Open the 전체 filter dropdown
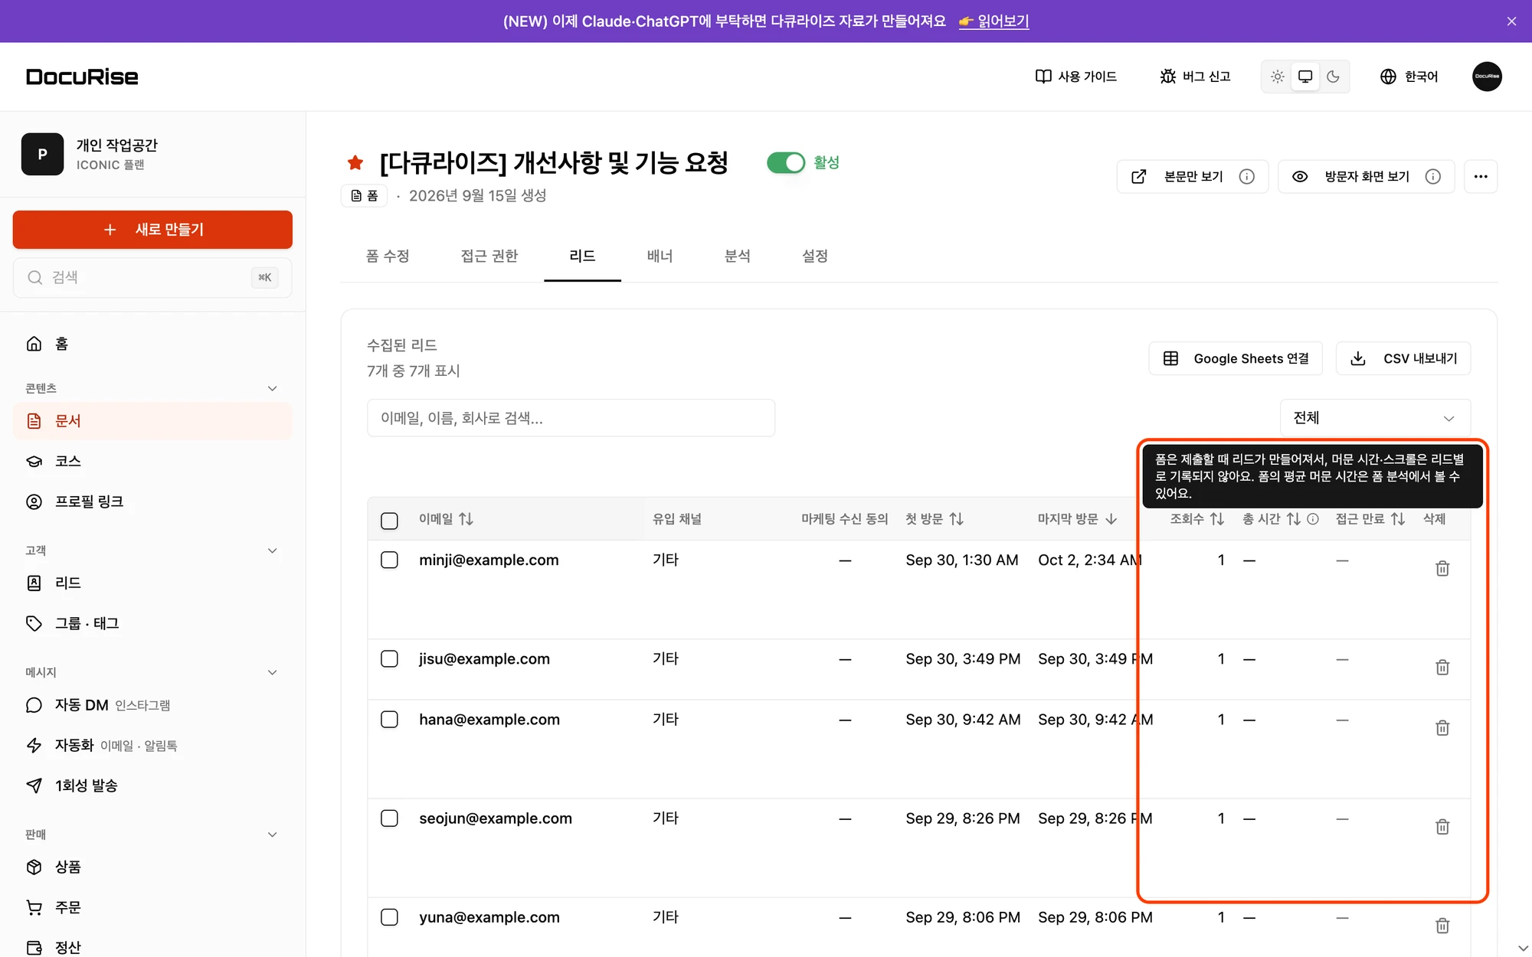The width and height of the screenshot is (1532, 957). [1375, 418]
